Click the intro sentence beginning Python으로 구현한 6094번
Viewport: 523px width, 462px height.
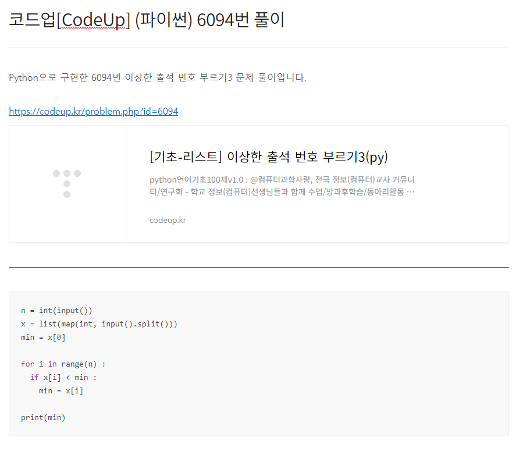pos(158,77)
